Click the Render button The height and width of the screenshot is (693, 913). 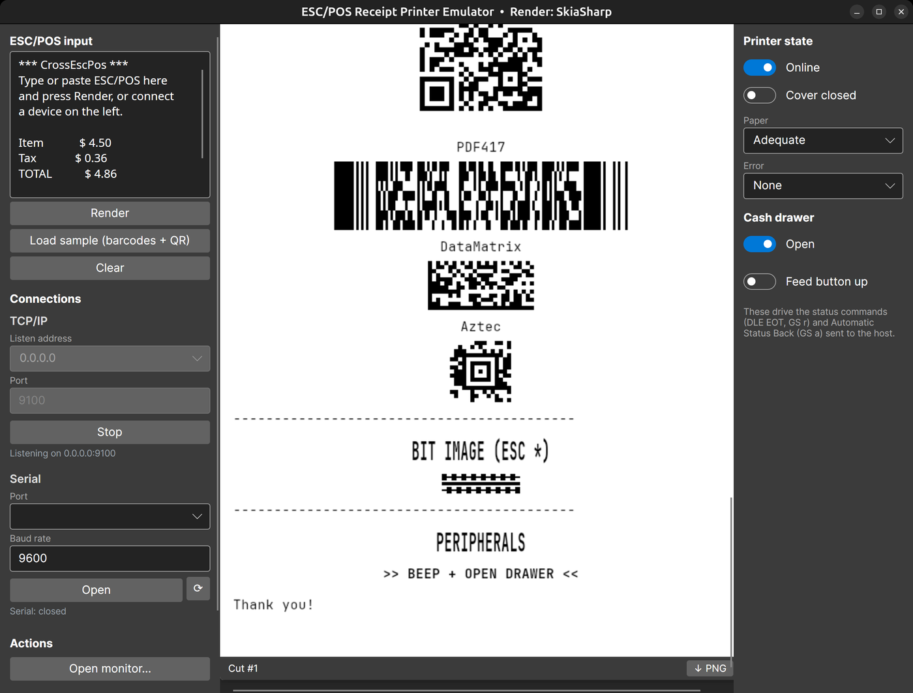pyautogui.click(x=110, y=213)
